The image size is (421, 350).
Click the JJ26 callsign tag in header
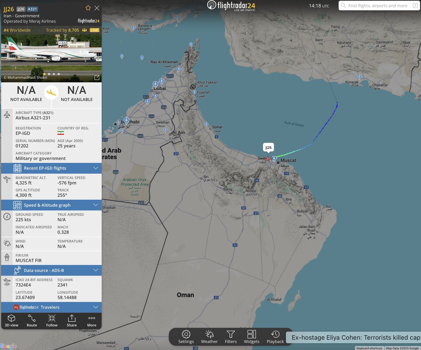click(x=21, y=9)
